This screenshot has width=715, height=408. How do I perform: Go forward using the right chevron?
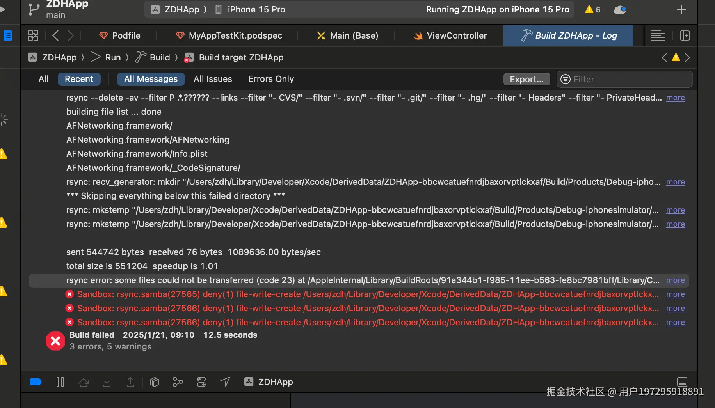[x=71, y=35]
